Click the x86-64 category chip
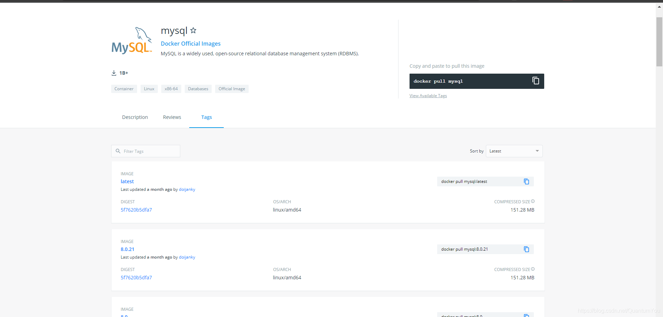 tap(171, 89)
